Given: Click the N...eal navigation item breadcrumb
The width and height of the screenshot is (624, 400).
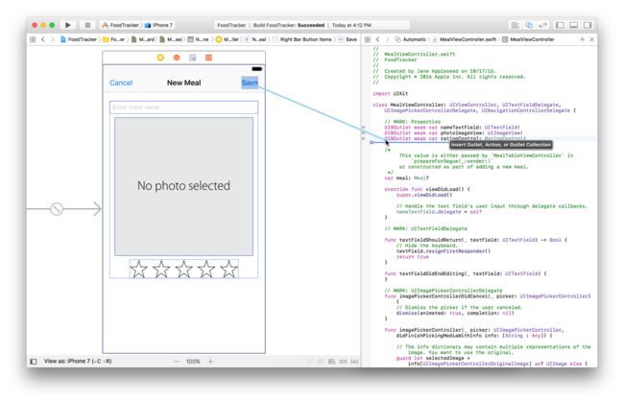Looking at the screenshot, I should tap(255, 39).
